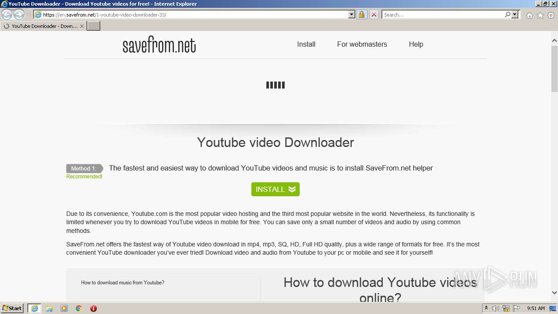Open the Windows Start menu
The width and height of the screenshot is (558, 314).
[12, 308]
